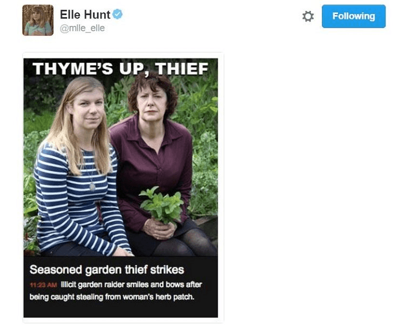Click the blue verified badge

[118, 14]
